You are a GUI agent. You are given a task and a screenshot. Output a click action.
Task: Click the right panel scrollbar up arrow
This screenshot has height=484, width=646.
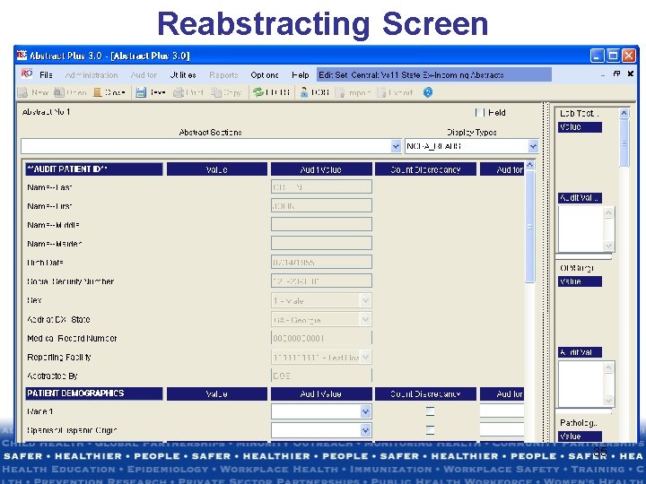(x=624, y=113)
